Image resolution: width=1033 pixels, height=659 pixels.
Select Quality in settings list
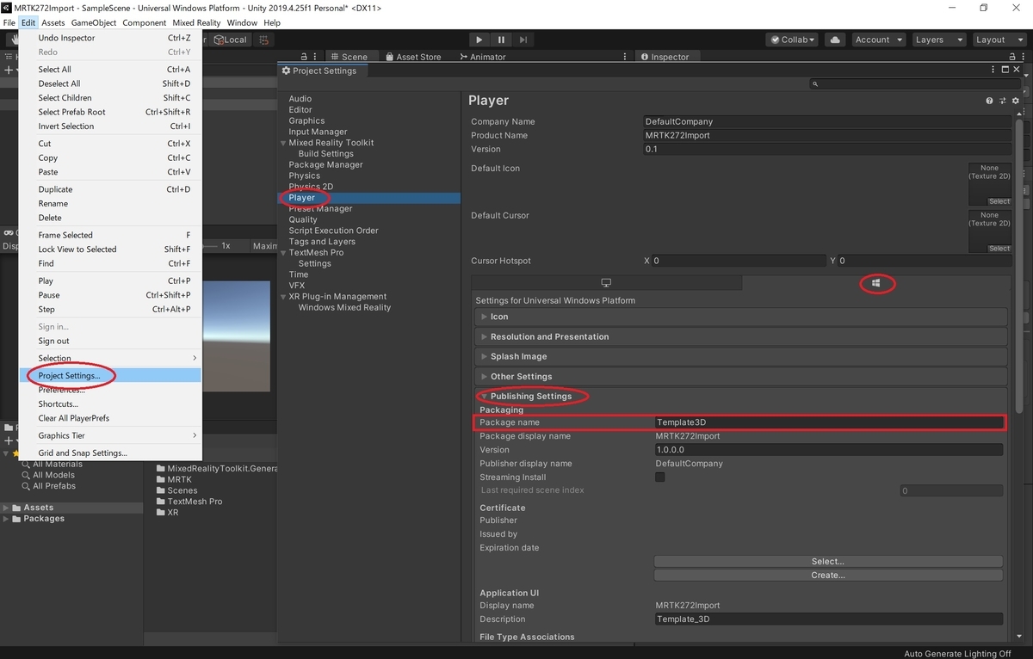click(303, 219)
